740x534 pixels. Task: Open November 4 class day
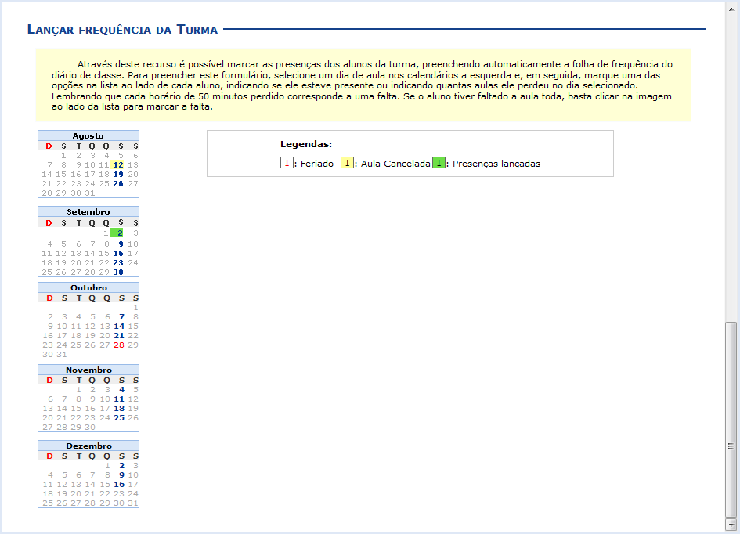(121, 390)
